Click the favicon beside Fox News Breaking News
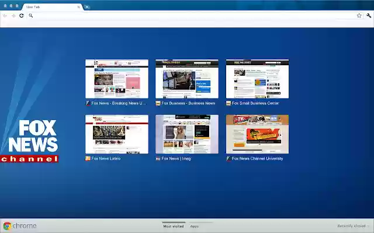The image size is (374, 233). pyautogui.click(x=88, y=104)
